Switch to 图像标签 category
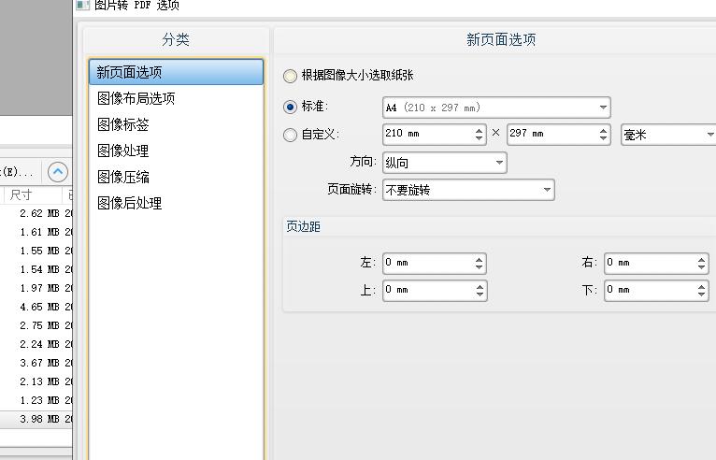The image size is (716, 460). (123, 124)
